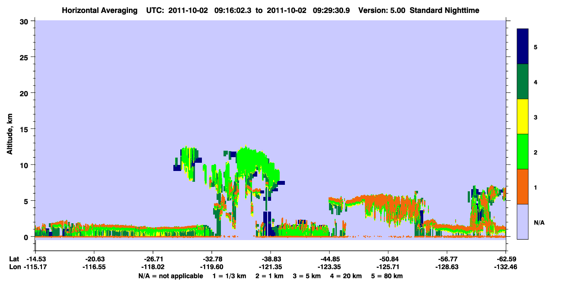Click the legend note '4 = 20 km'
This screenshot has height=288, width=562.
pyautogui.click(x=345, y=275)
